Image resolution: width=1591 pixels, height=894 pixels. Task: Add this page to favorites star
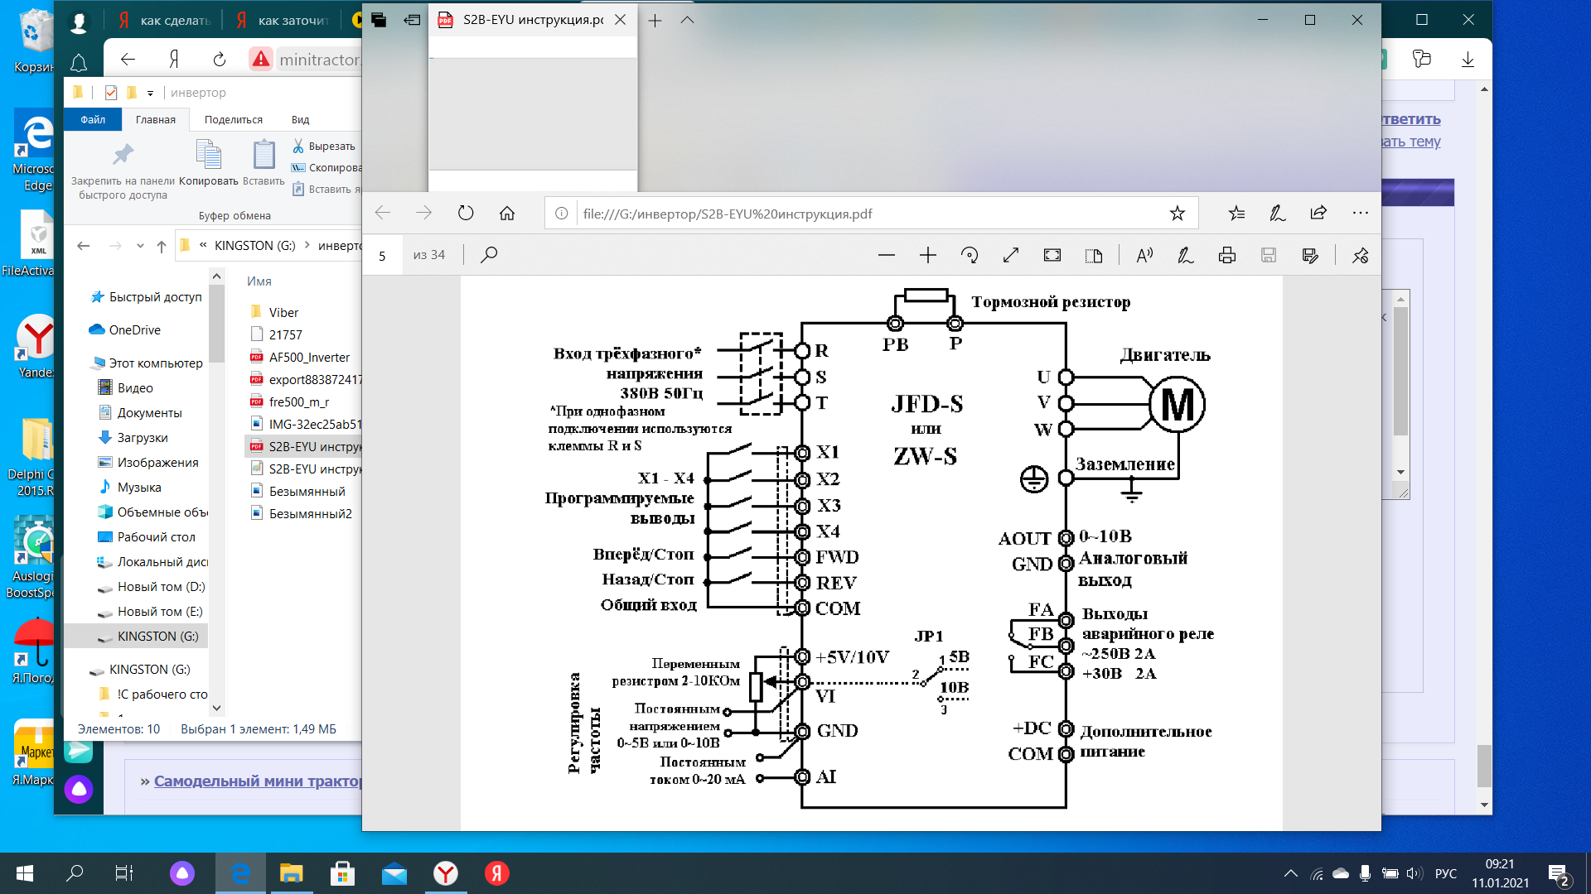(1178, 213)
